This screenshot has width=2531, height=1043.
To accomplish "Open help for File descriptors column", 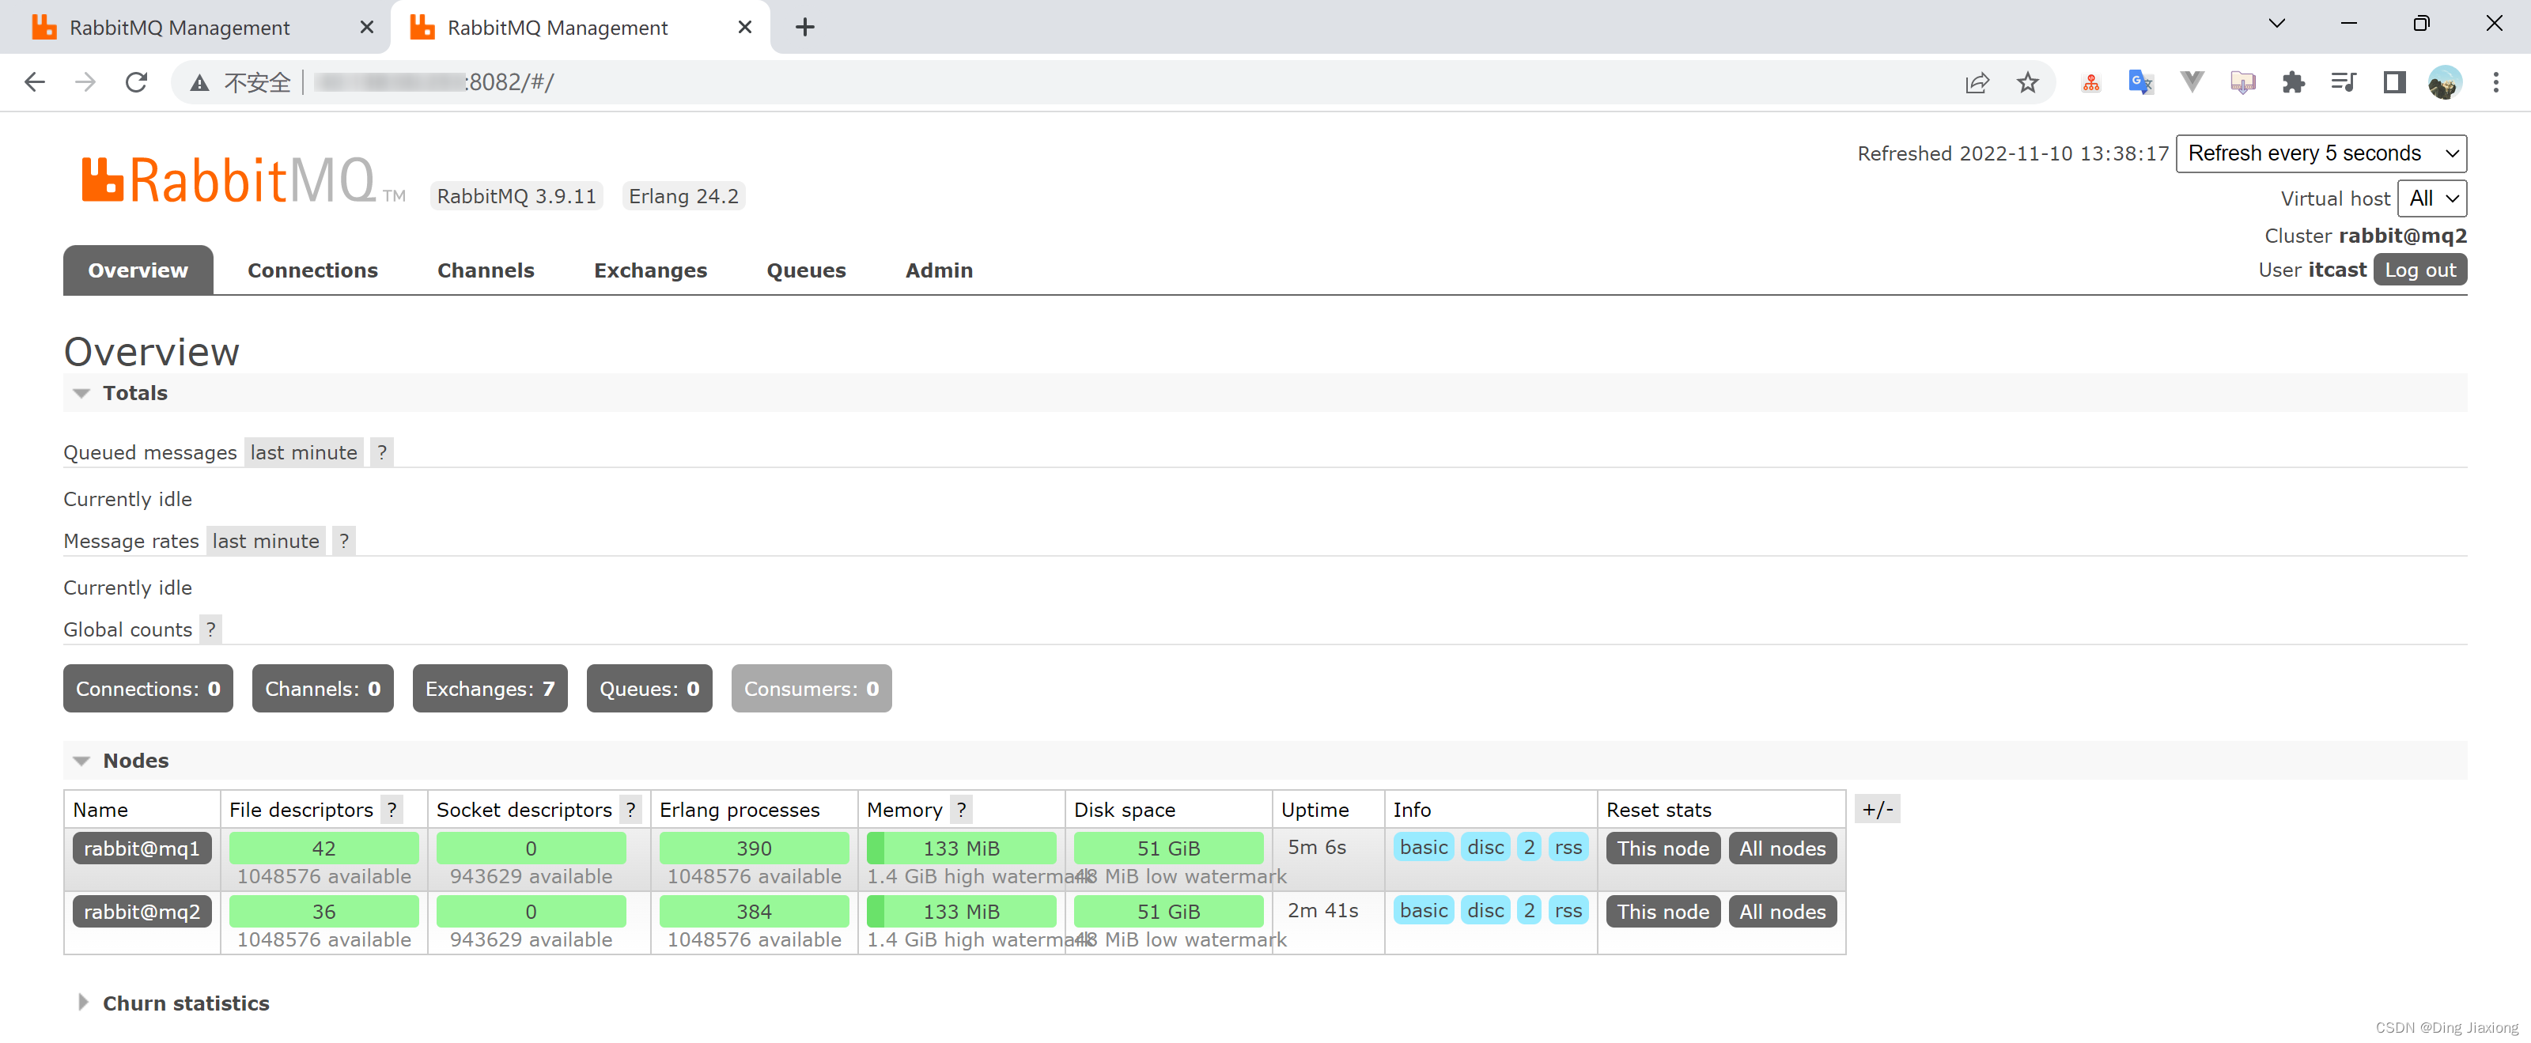I will tap(392, 811).
